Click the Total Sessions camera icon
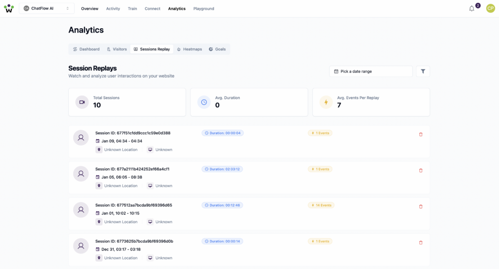The width and height of the screenshot is (499, 269). [82, 102]
